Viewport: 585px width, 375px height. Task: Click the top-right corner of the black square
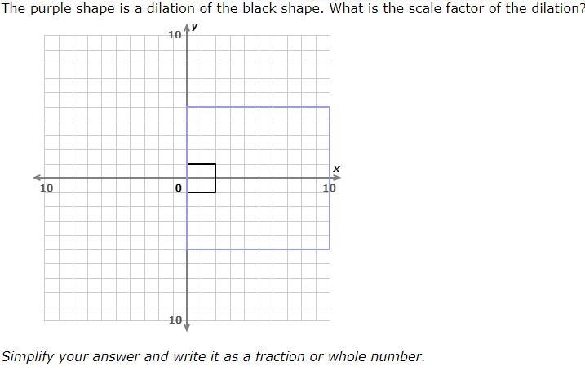(215, 164)
